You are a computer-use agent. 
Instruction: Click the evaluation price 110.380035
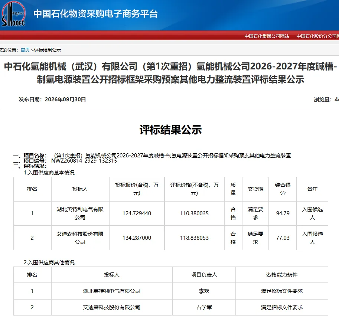coord(194,213)
